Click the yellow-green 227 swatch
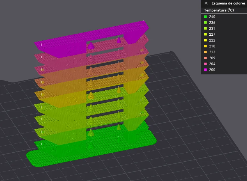 click(x=205, y=34)
